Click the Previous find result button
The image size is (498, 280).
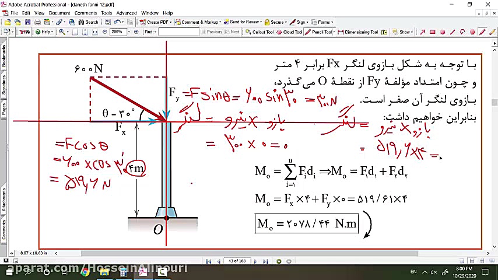pyautogui.click(x=212, y=32)
